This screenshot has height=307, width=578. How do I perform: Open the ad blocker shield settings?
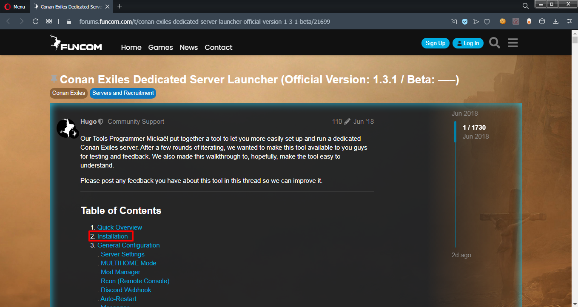pos(465,21)
